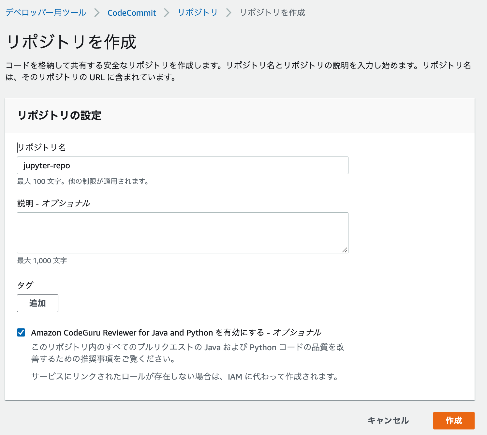Open the デベロッパー用ツール breadcrumb link
Screen dimensions: 487x435
coord(46,13)
